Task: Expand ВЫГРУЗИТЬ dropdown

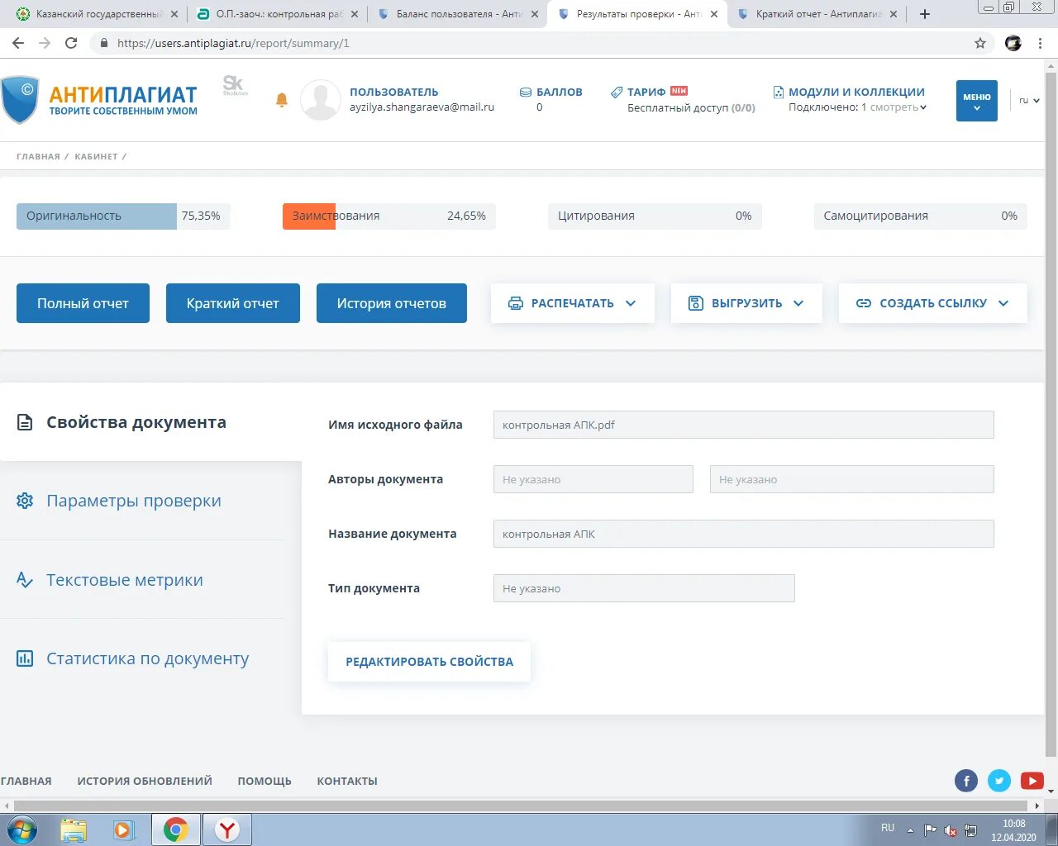Action: click(746, 303)
